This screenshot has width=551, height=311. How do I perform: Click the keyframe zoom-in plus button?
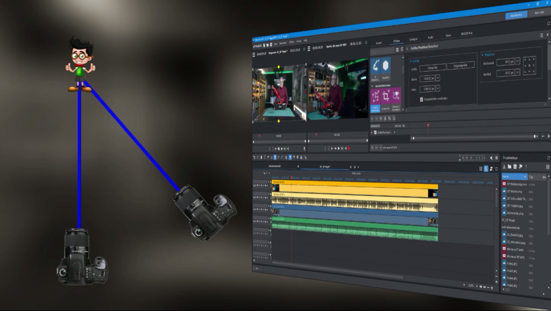548,136
